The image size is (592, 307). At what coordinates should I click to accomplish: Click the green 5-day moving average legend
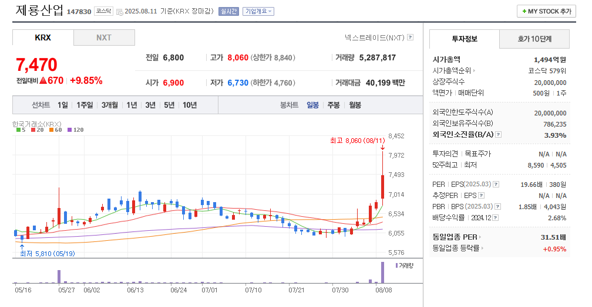(21, 129)
